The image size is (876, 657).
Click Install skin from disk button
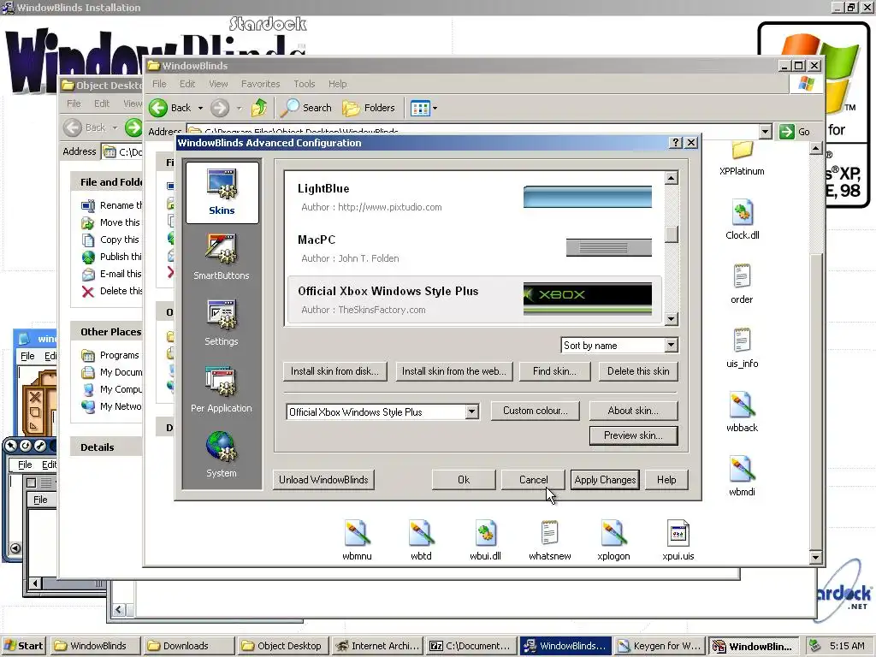[x=334, y=371]
